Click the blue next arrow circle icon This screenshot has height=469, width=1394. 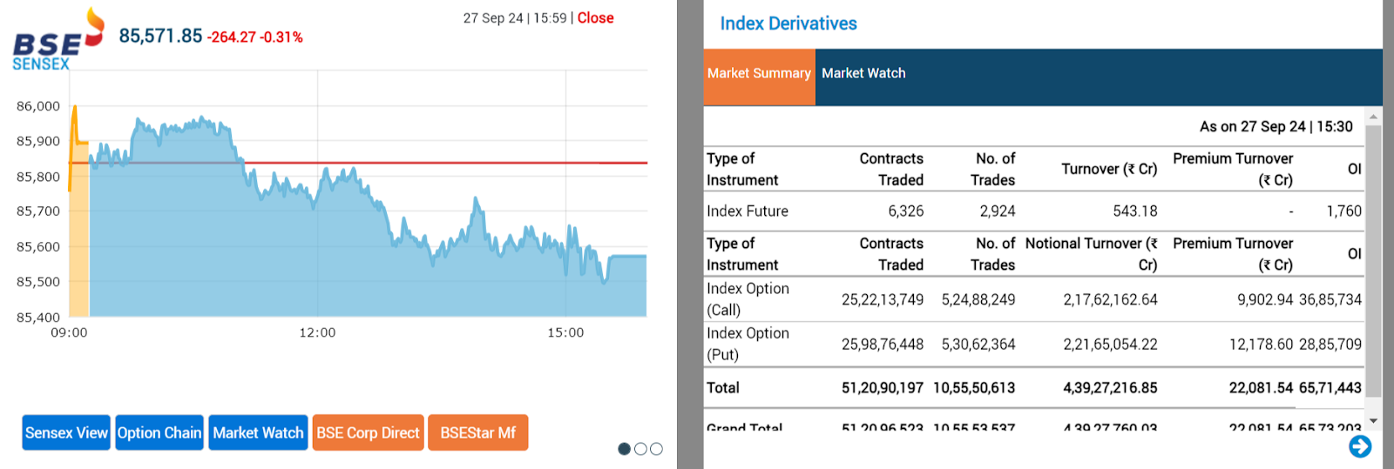point(1360,446)
